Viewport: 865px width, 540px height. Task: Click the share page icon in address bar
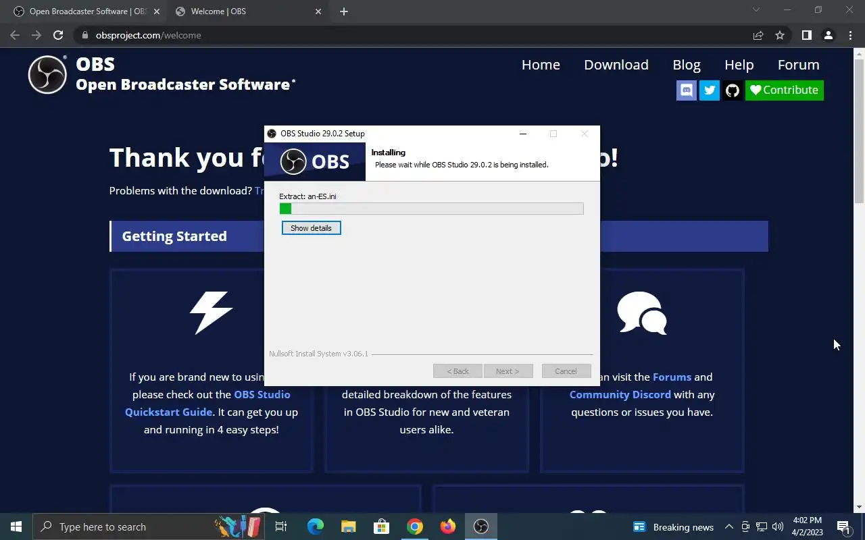pyautogui.click(x=758, y=35)
